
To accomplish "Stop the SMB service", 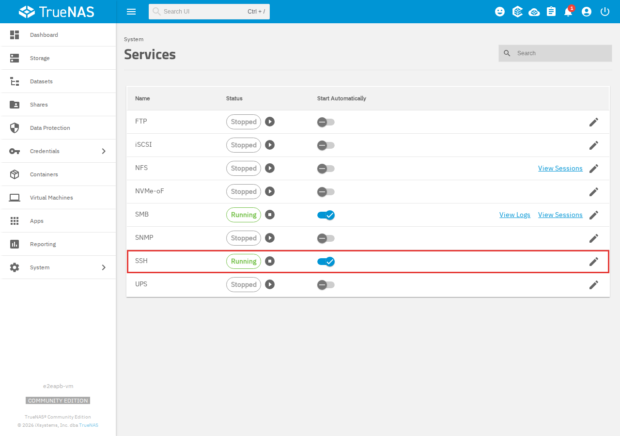I will coord(270,215).
